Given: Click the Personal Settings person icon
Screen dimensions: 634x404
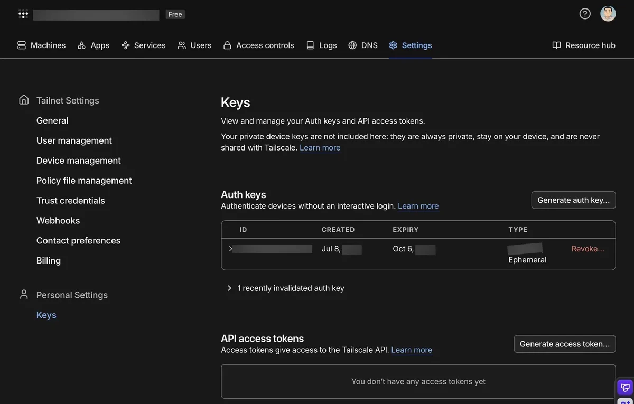Looking at the screenshot, I should click(24, 294).
